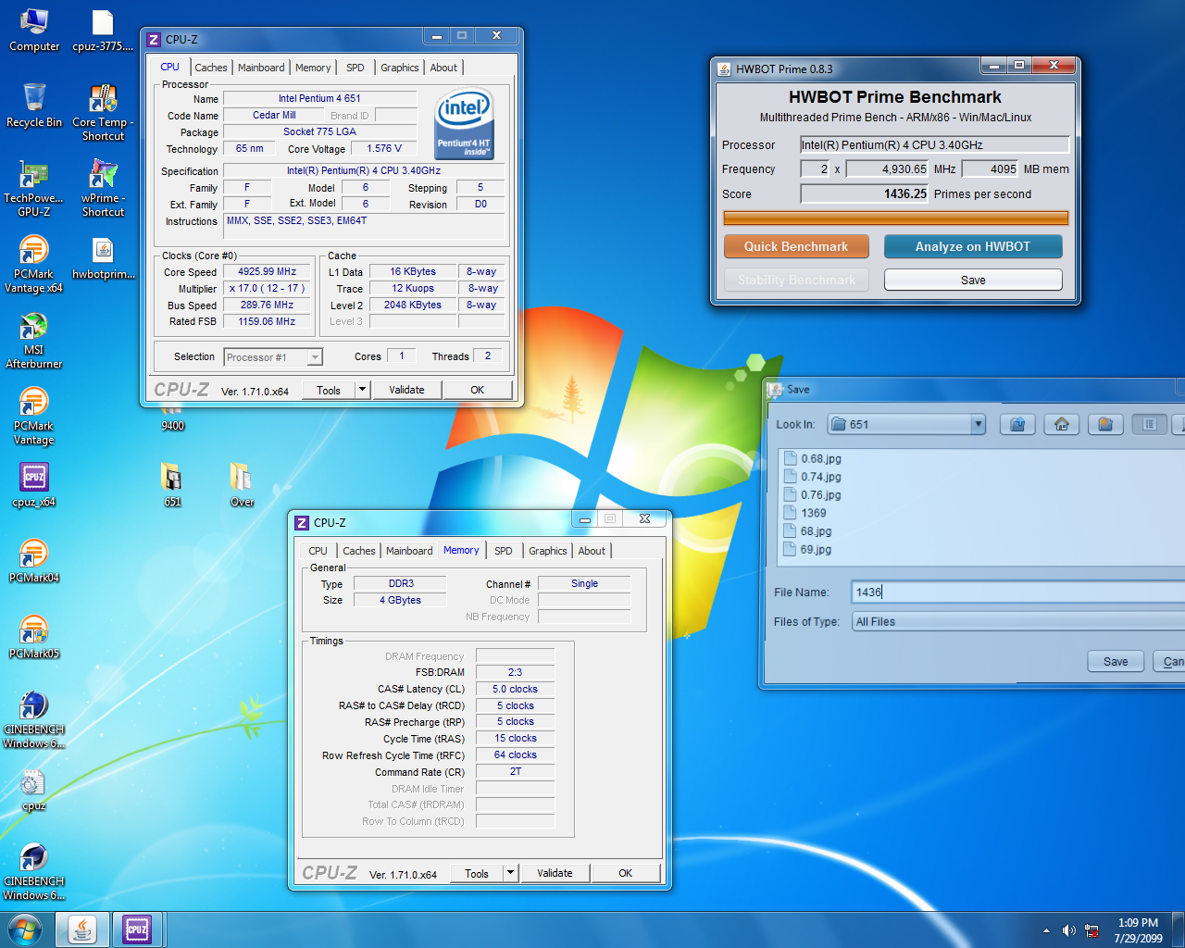Click the volume speaker icon in the system tray

[x=1068, y=930]
